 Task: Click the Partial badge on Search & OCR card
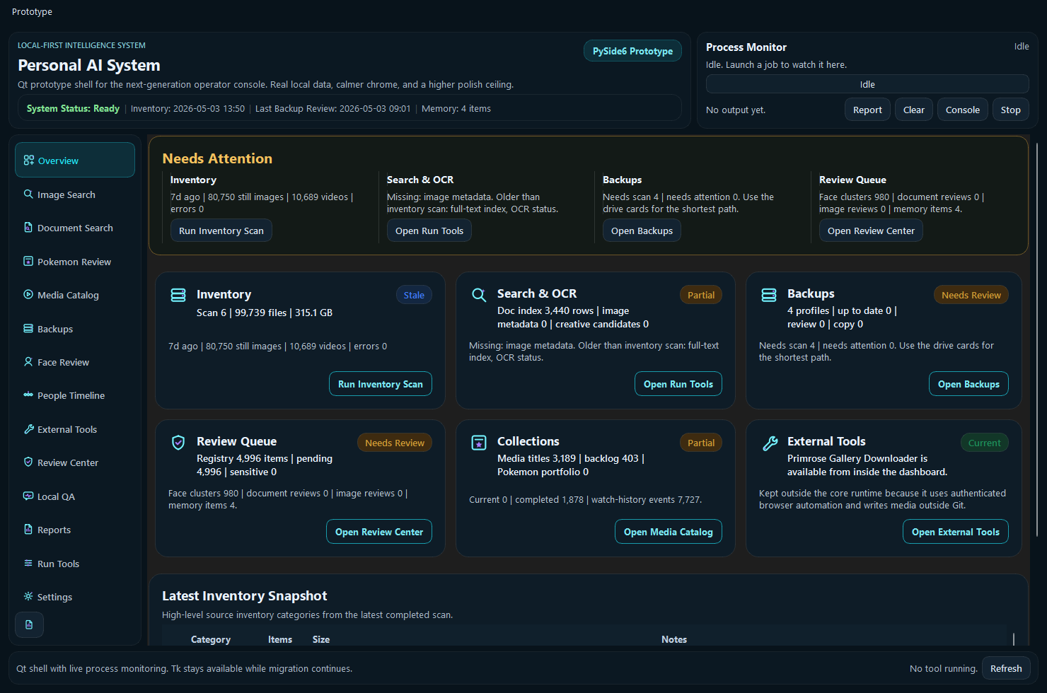tap(701, 295)
